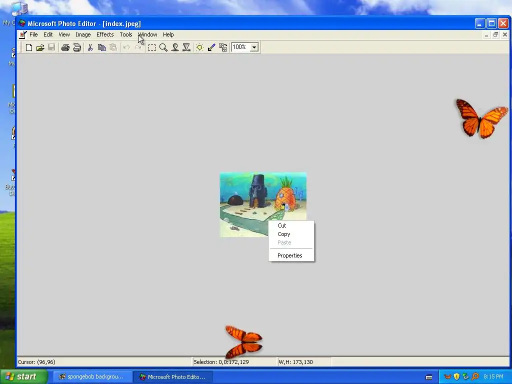
Task: Click the 8:15 PM clock
Action: pyautogui.click(x=493, y=377)
